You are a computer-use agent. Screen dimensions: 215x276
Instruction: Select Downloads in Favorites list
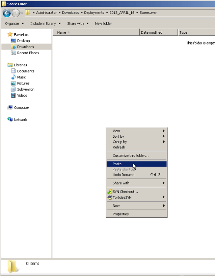pyautogui.click(x=25, y=47)
